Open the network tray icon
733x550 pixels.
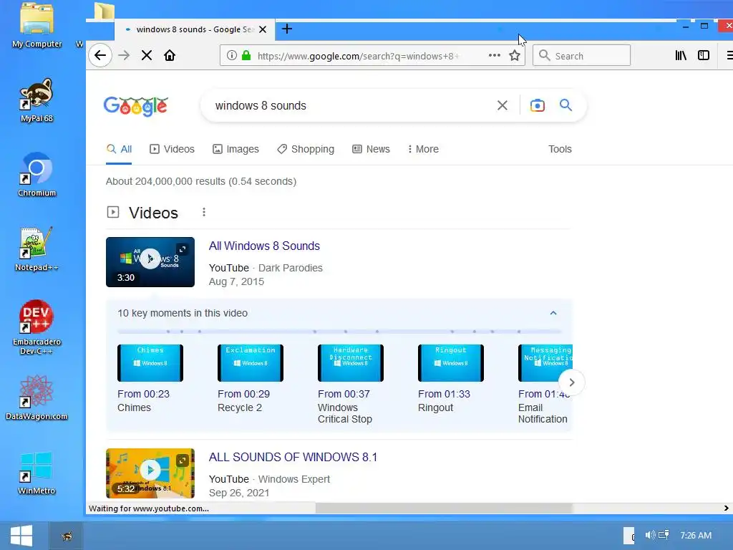(x=664, y=535)
